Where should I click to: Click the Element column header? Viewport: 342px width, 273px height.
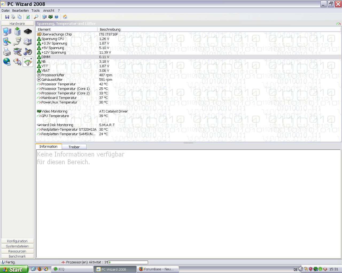click(67, 29)
